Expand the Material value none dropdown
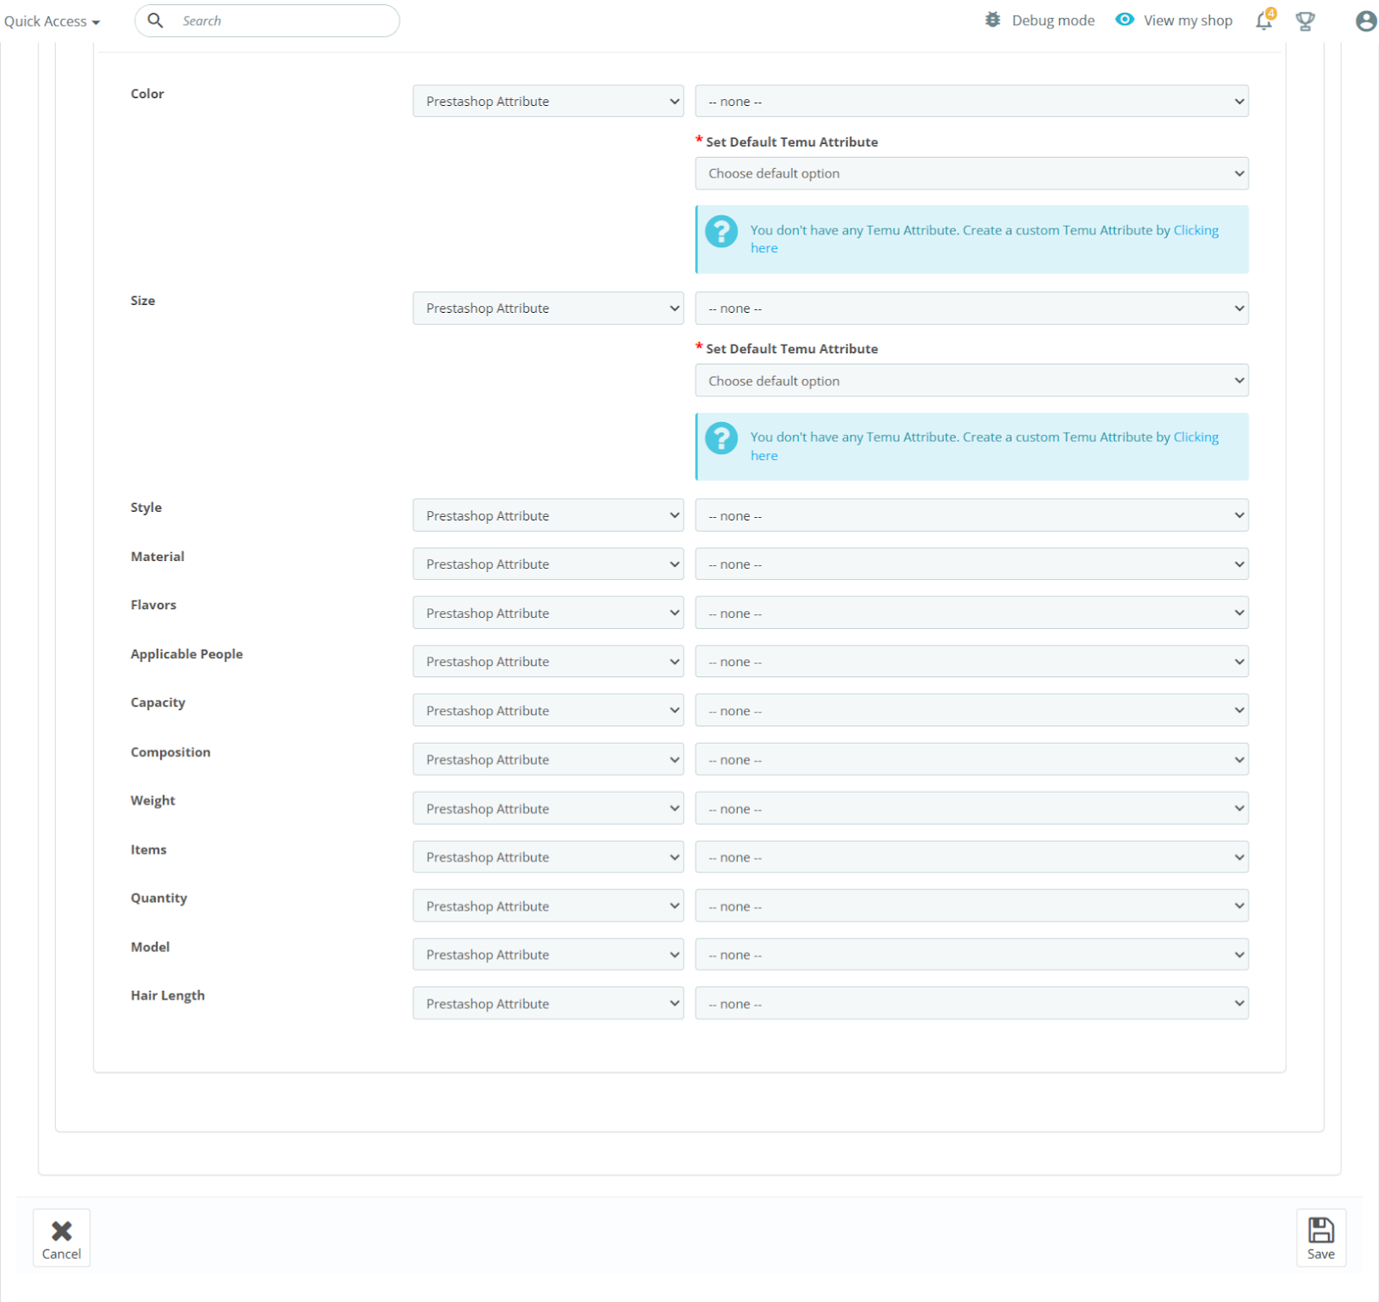 pos(971,564)
